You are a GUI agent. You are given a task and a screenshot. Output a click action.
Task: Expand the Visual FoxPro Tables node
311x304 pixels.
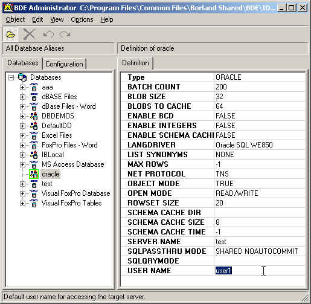click(x=22, y=204)
